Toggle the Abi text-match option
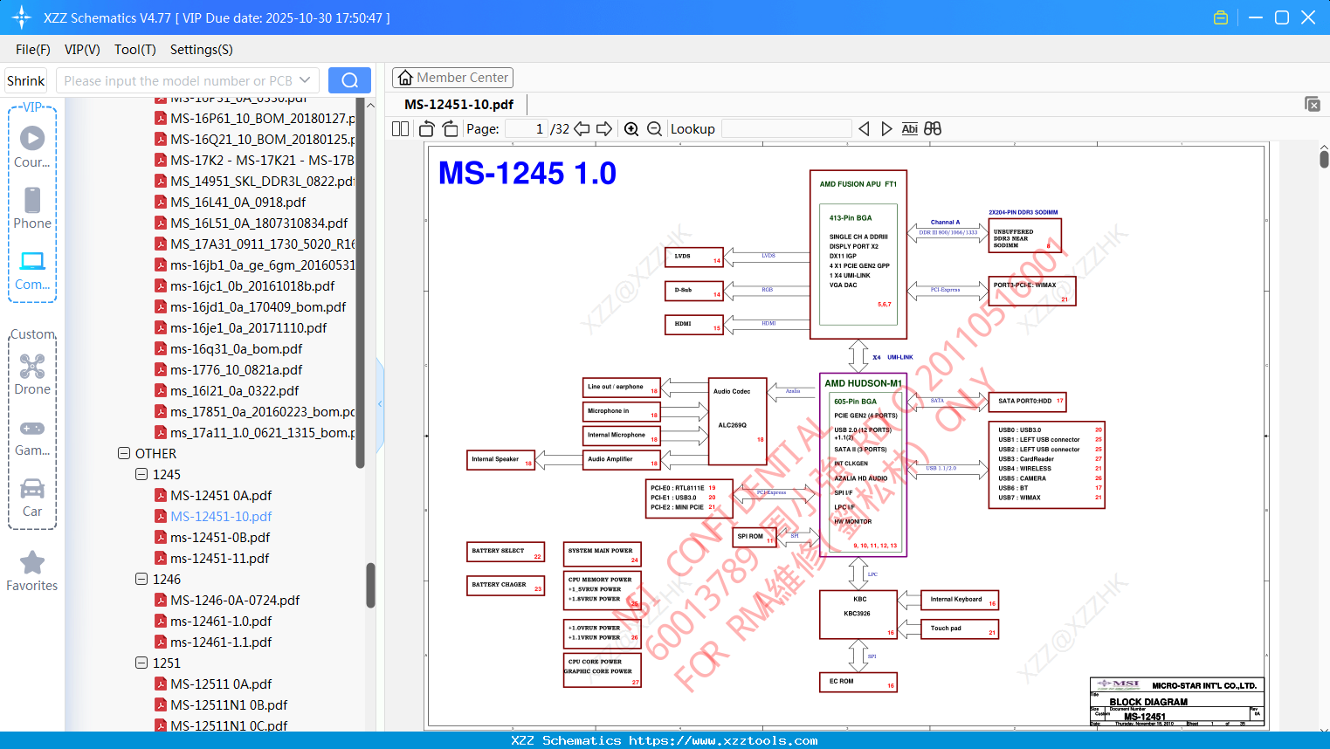This screenshot has width=1330, height=749. [x=909, y=129]
